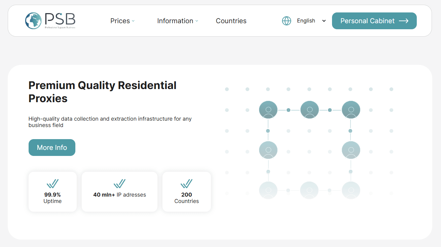The width and height of the screenshot is (441, 247).
Task: Click the top-middle user avatar node
Action: pos(309,110)
